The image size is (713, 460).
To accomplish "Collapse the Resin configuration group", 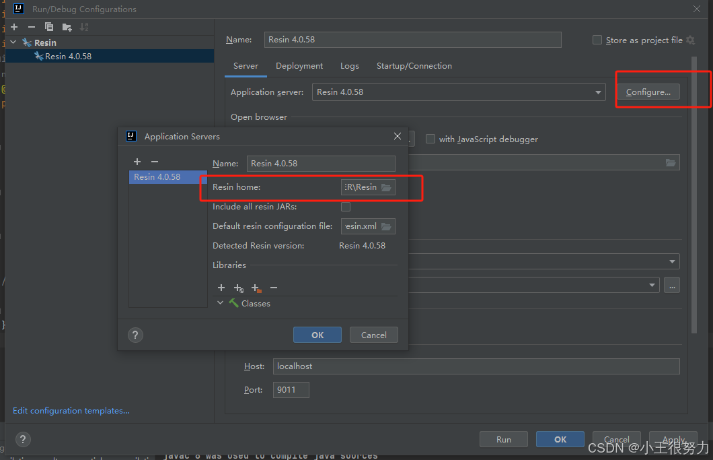I will point(13,42).
